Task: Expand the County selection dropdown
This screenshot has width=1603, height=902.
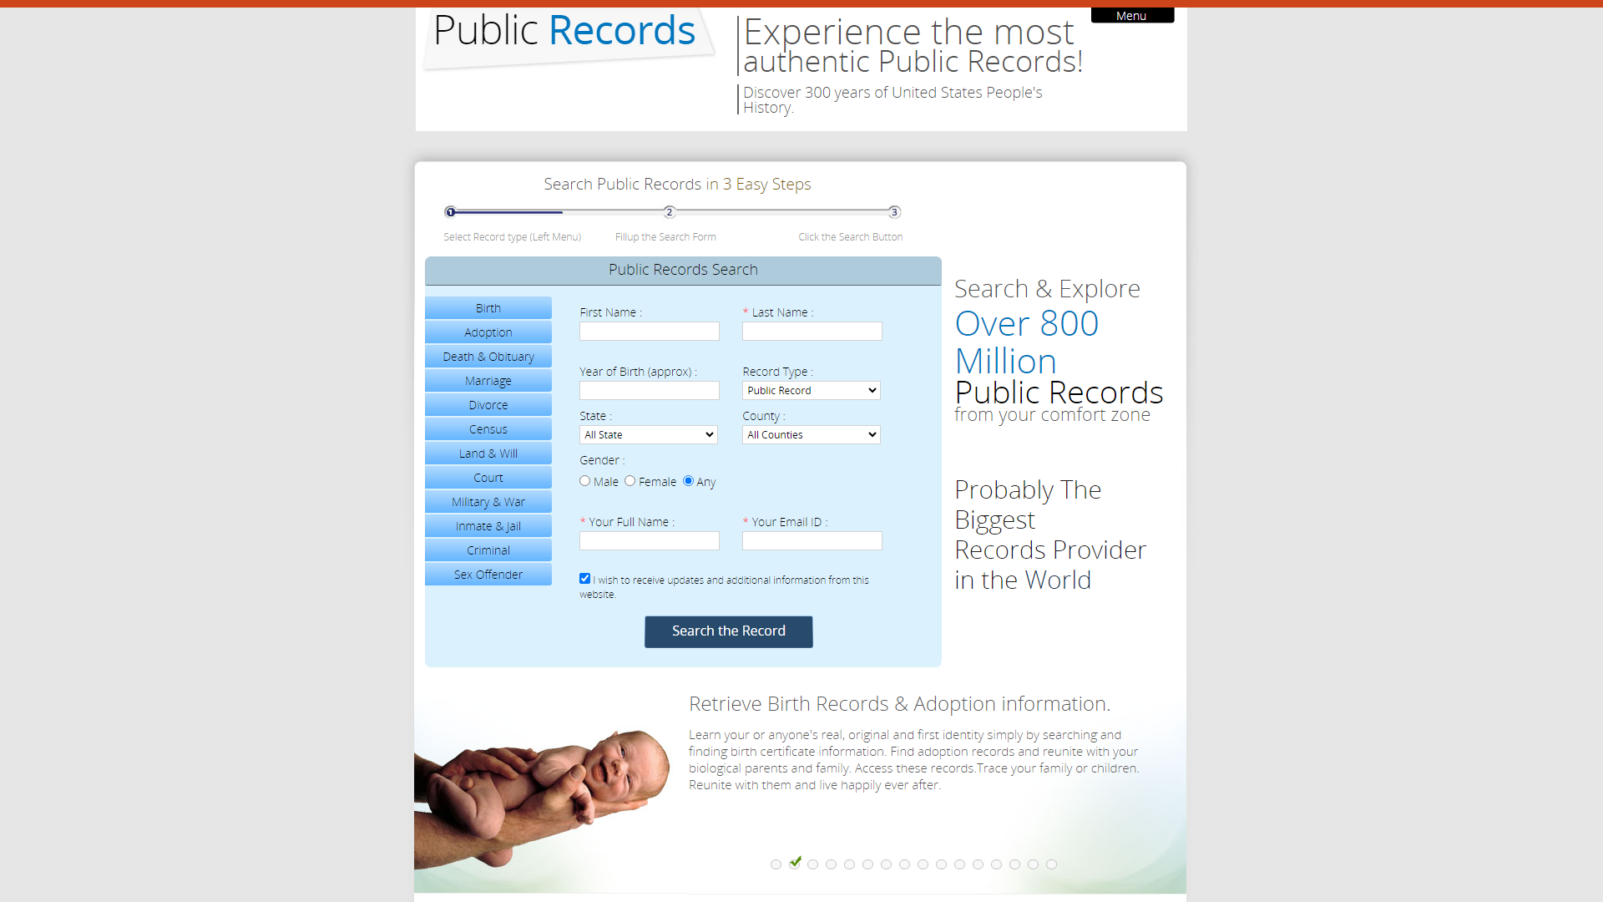Action: click(811, 434)
